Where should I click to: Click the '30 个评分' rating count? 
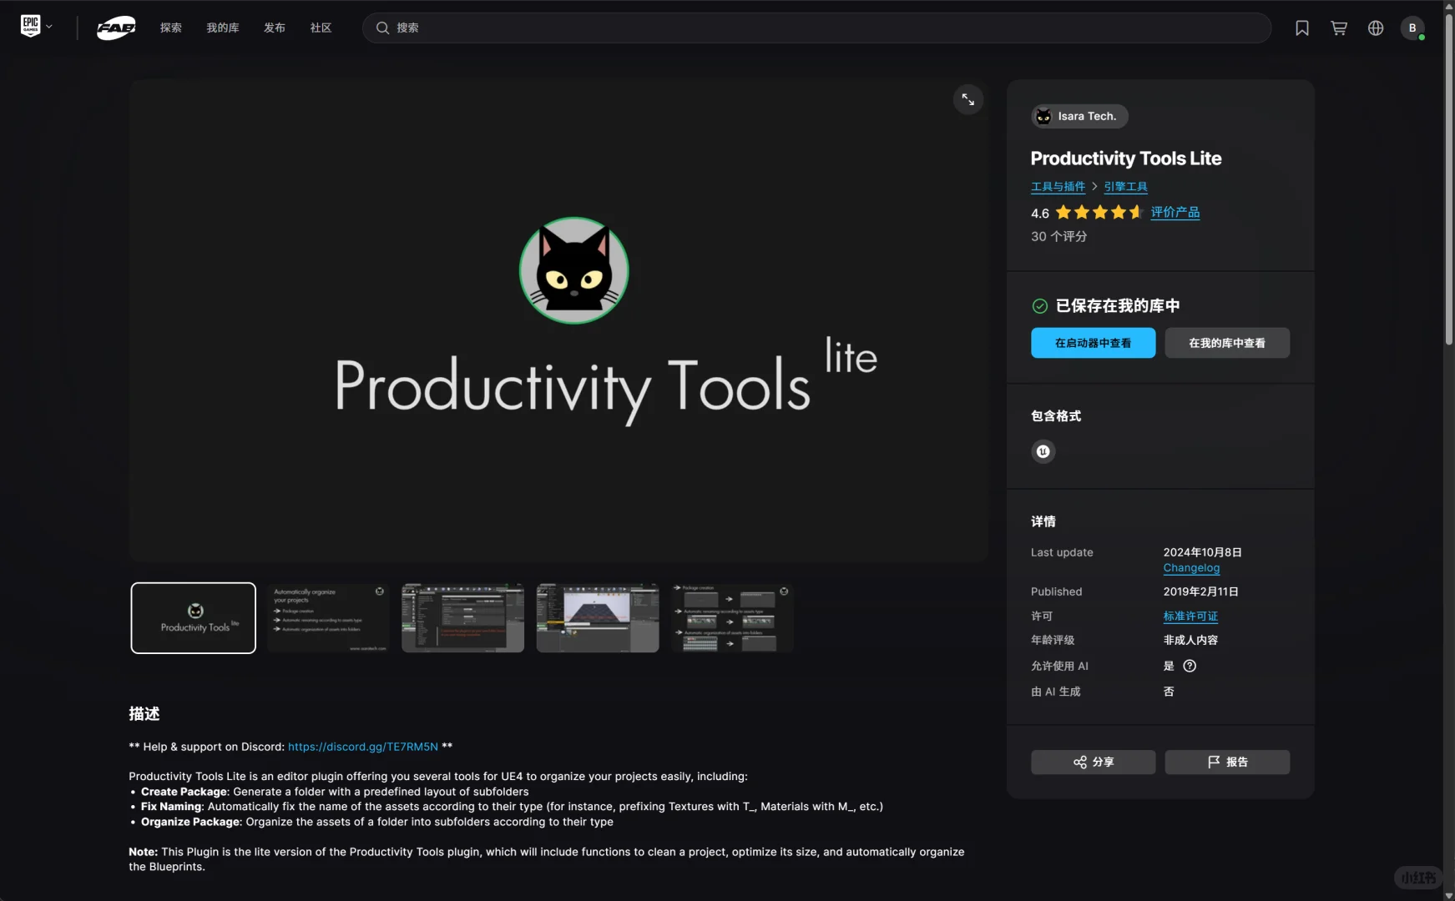click(1059, 236)
